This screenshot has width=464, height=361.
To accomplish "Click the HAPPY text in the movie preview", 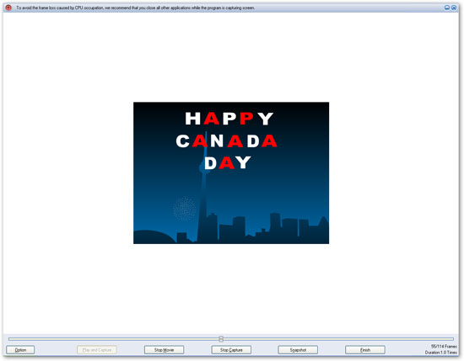I will 229,119.
